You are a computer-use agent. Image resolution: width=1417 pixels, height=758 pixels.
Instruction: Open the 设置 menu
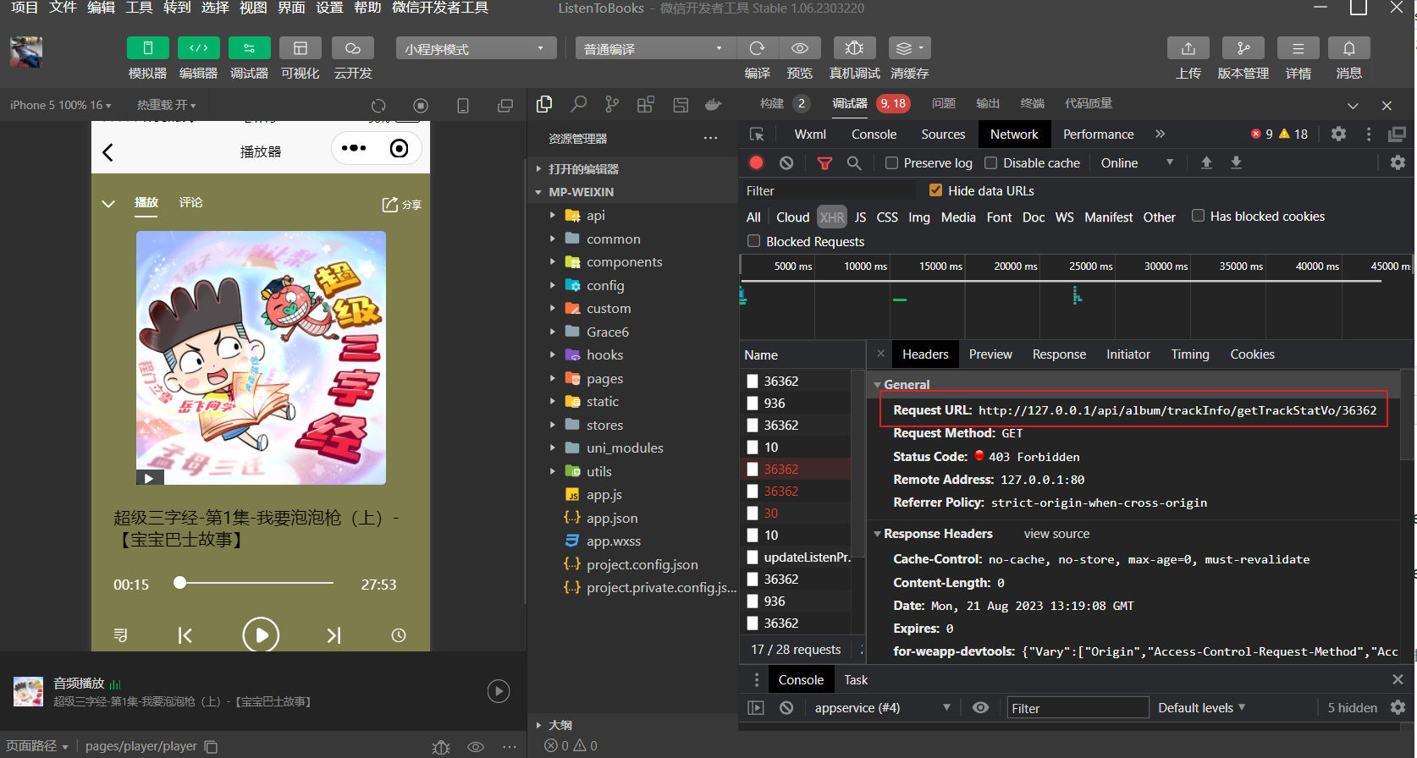pos(329,8)
